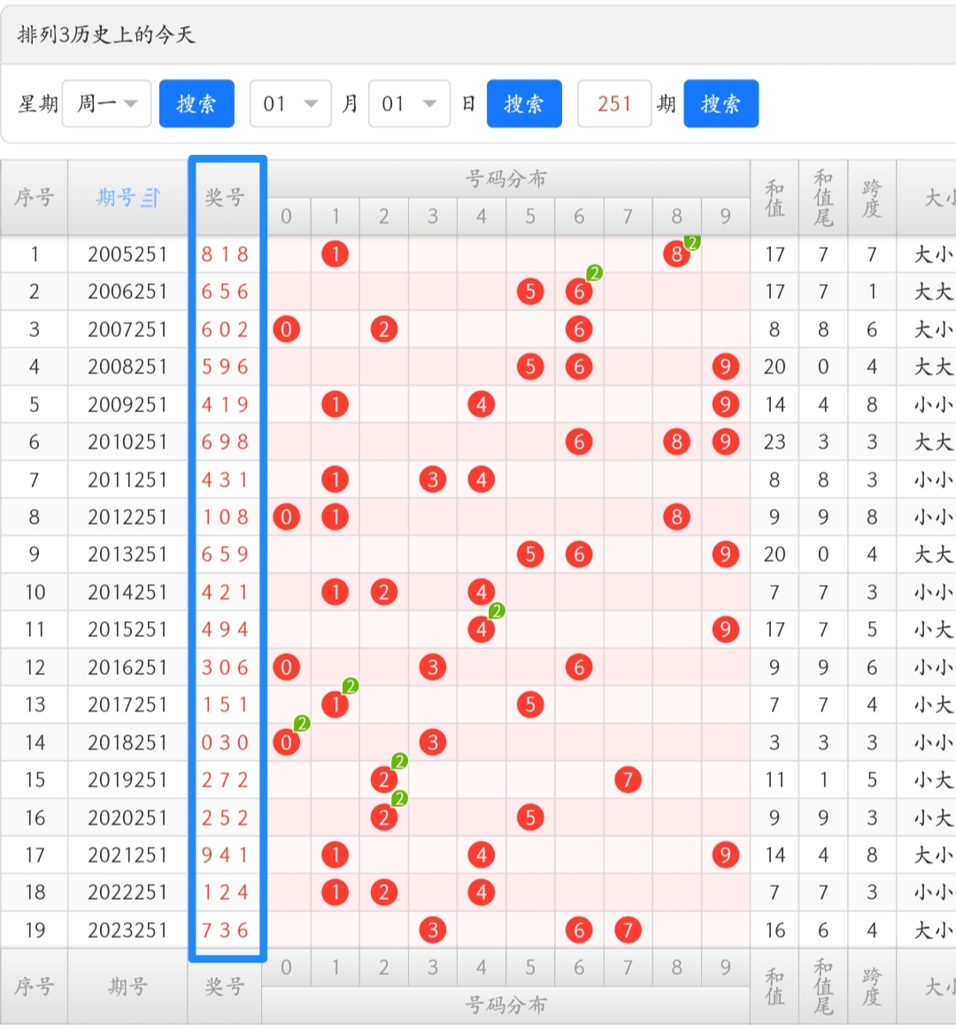Click red ball 8 in row 2010251
The width and height of the screenshot is (956, 1029).
tap(676, 442)
